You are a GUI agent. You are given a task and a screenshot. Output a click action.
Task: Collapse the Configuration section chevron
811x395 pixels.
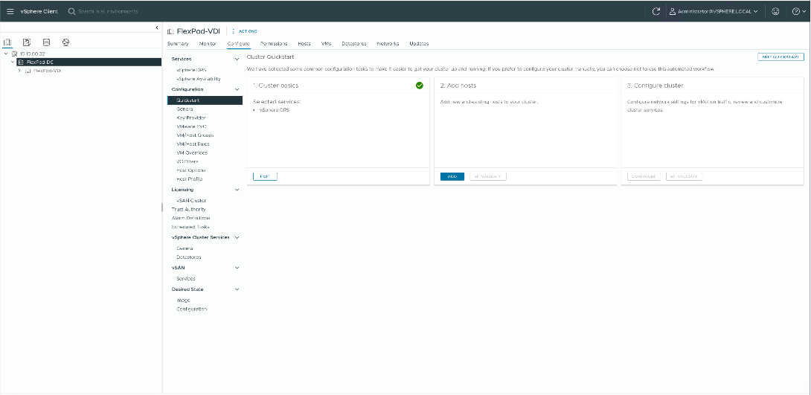pos(237,89)
